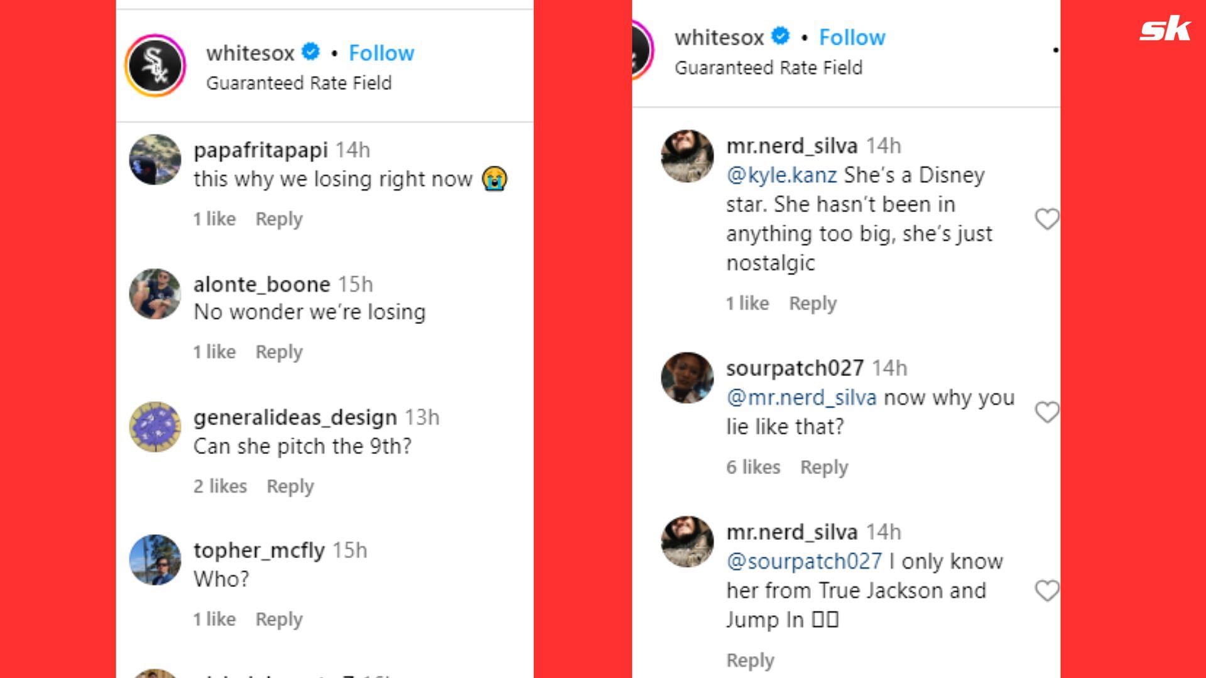Click sourpatch027's profile avatar

click(x=687, y=378)
